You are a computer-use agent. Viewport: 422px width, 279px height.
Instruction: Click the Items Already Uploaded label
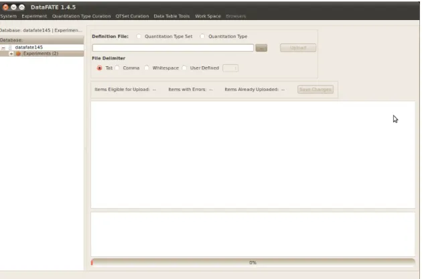252,90
